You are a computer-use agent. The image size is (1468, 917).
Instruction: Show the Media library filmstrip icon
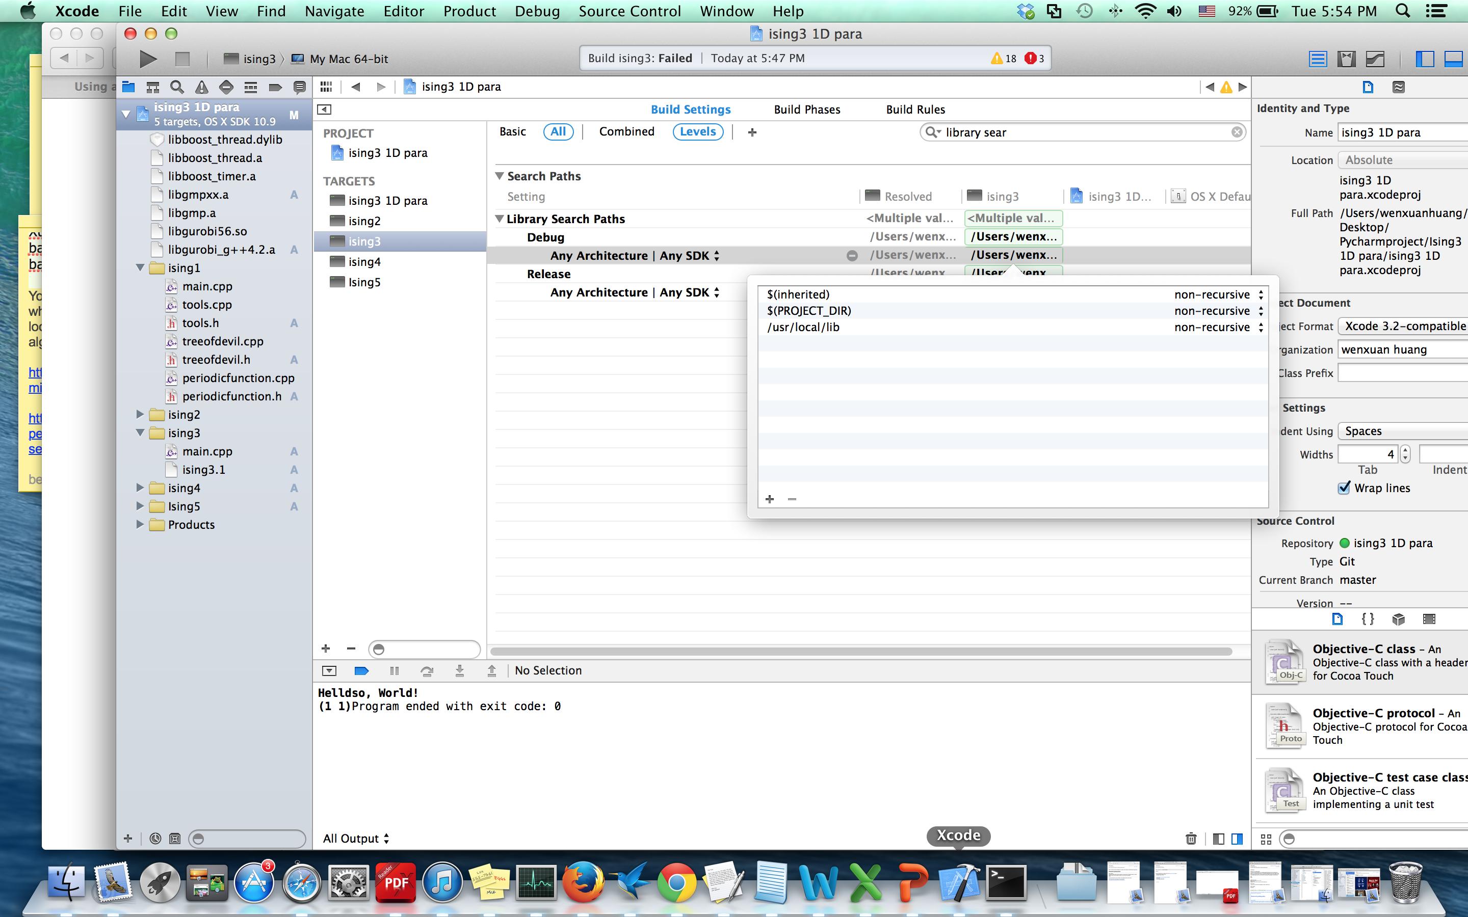(1429, 618)
